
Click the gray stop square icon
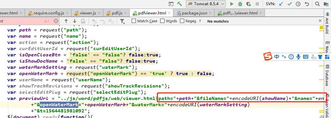click(257, 4)
